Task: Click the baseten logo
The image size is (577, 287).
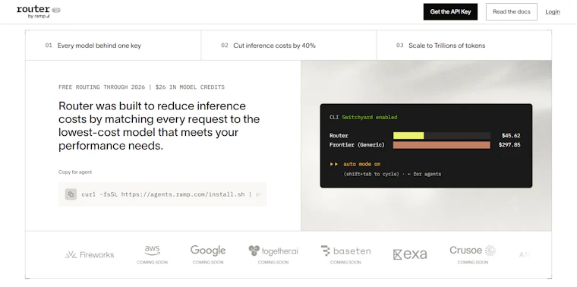Action: (345, 251)
